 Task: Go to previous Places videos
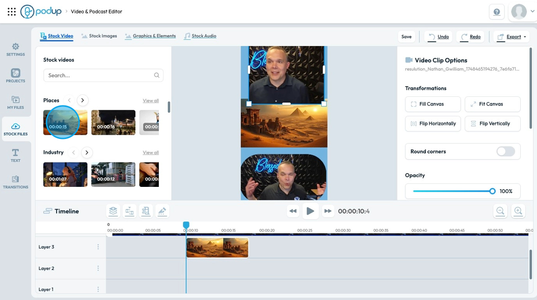click(69, 100)
